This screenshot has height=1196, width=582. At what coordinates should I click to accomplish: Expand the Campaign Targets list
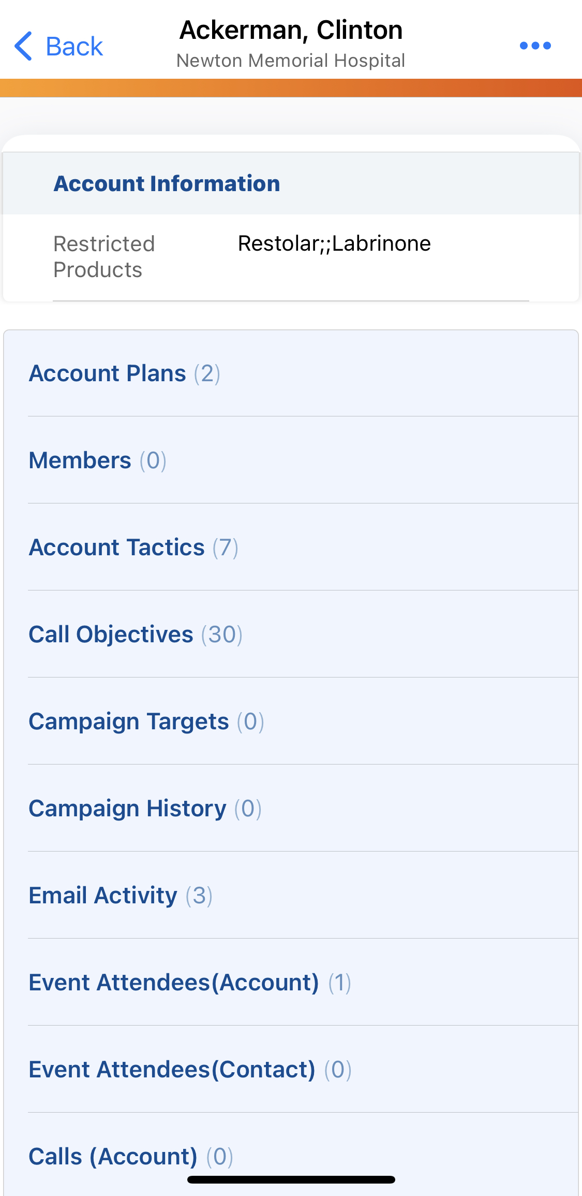coord(146,722)
